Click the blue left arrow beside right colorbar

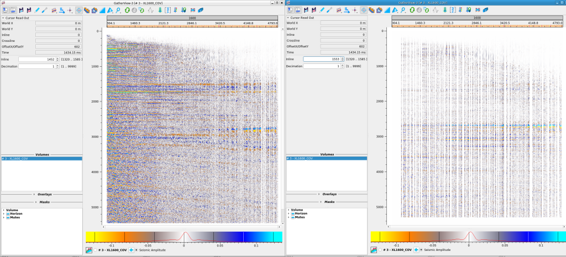tap(416, 249)
